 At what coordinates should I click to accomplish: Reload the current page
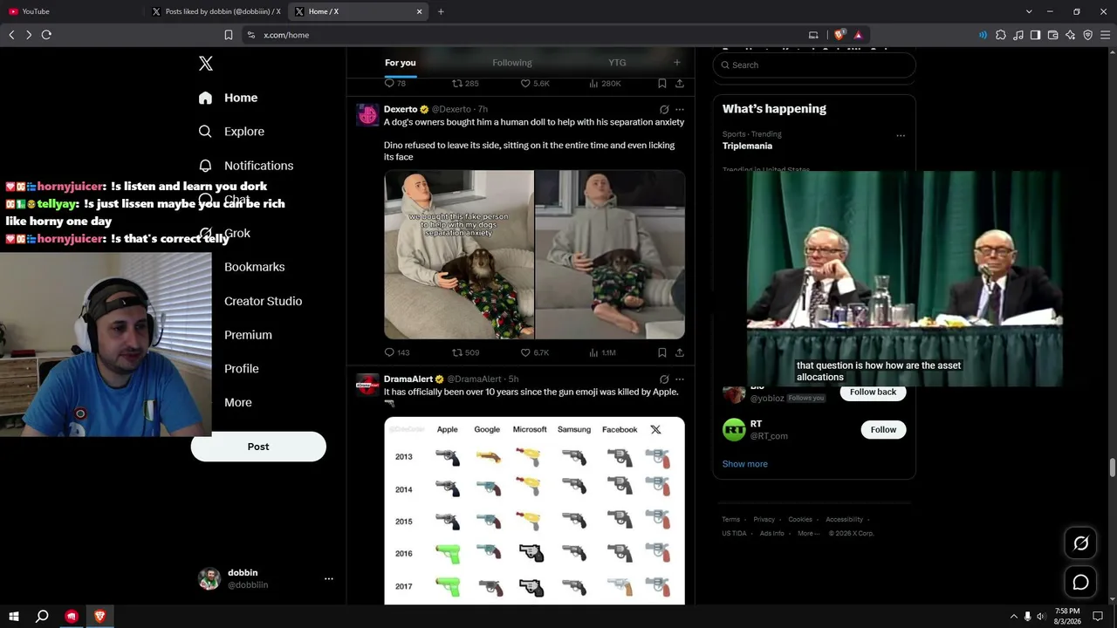(46, 35)
